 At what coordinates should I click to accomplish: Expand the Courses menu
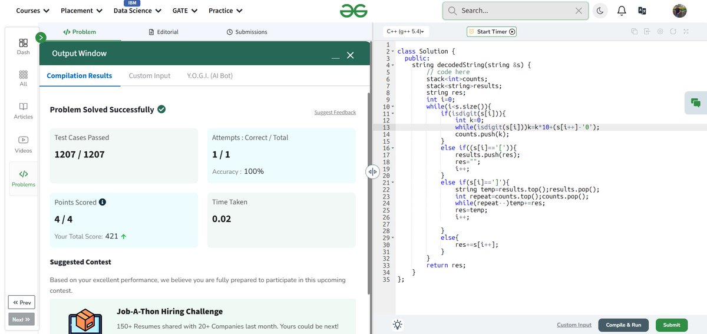point(32,11)
